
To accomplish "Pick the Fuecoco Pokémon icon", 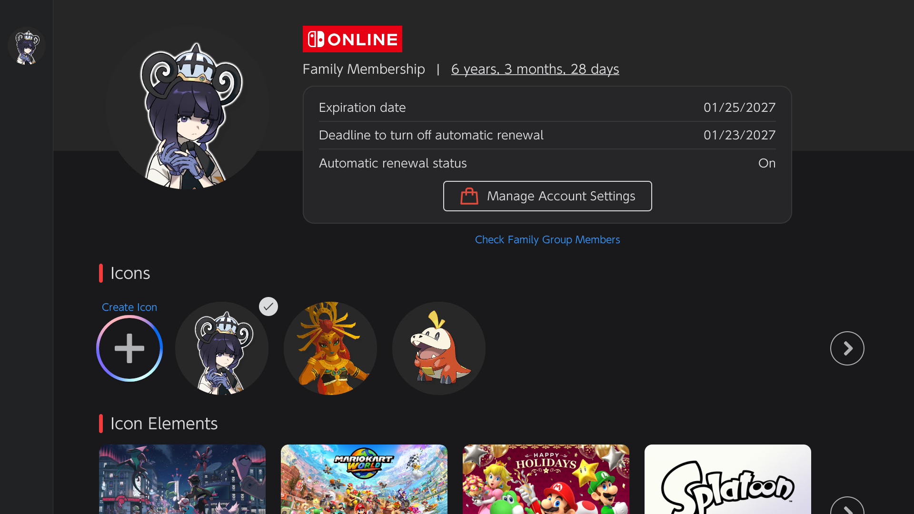I will click(439, 348).
